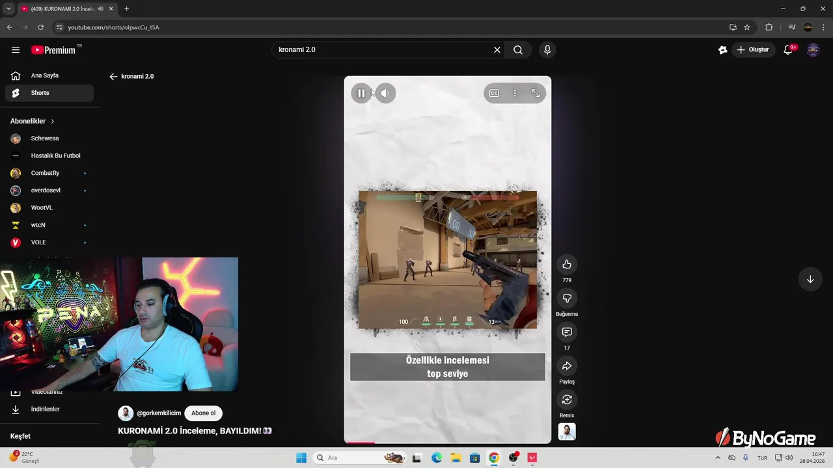Open Ana Sayfa in sidebar
This screenshot has height=468, width=833.
(49, 75)
